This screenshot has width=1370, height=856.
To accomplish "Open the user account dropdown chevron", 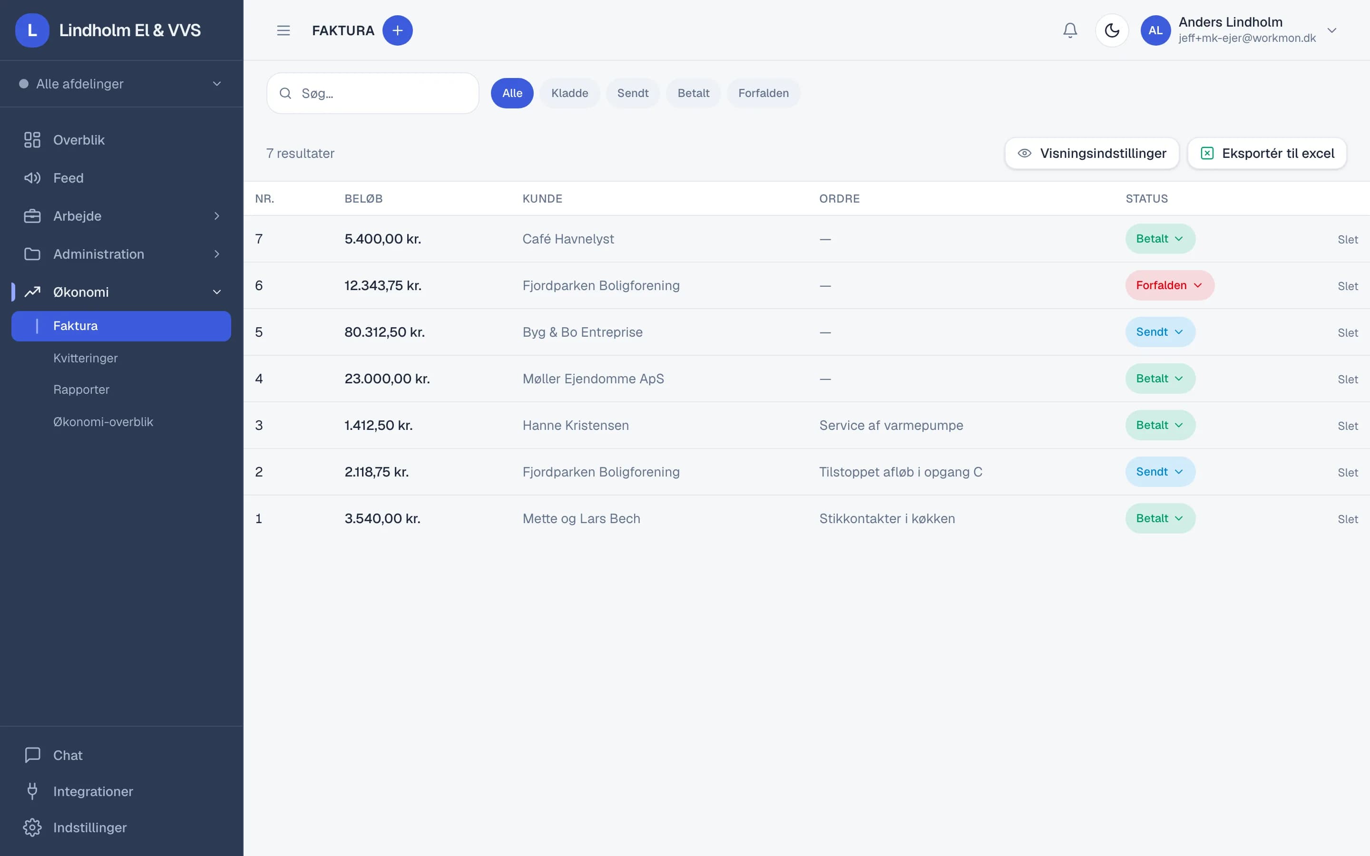I will (x=1331, y=30).
